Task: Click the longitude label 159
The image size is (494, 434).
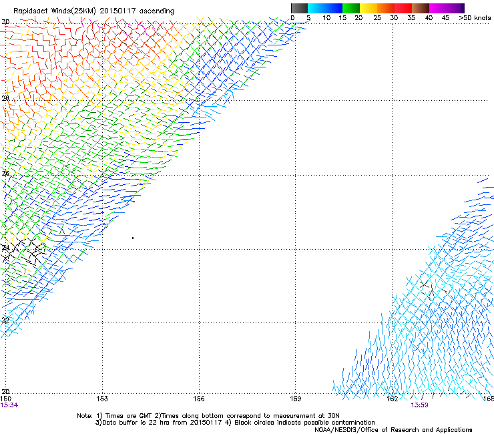Action: (295, 399)
